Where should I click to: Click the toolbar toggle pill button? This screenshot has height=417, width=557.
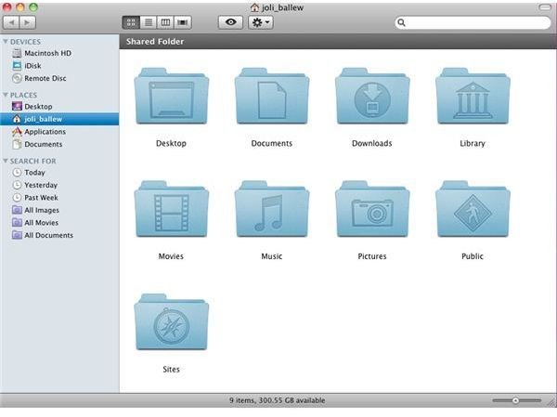545,7
